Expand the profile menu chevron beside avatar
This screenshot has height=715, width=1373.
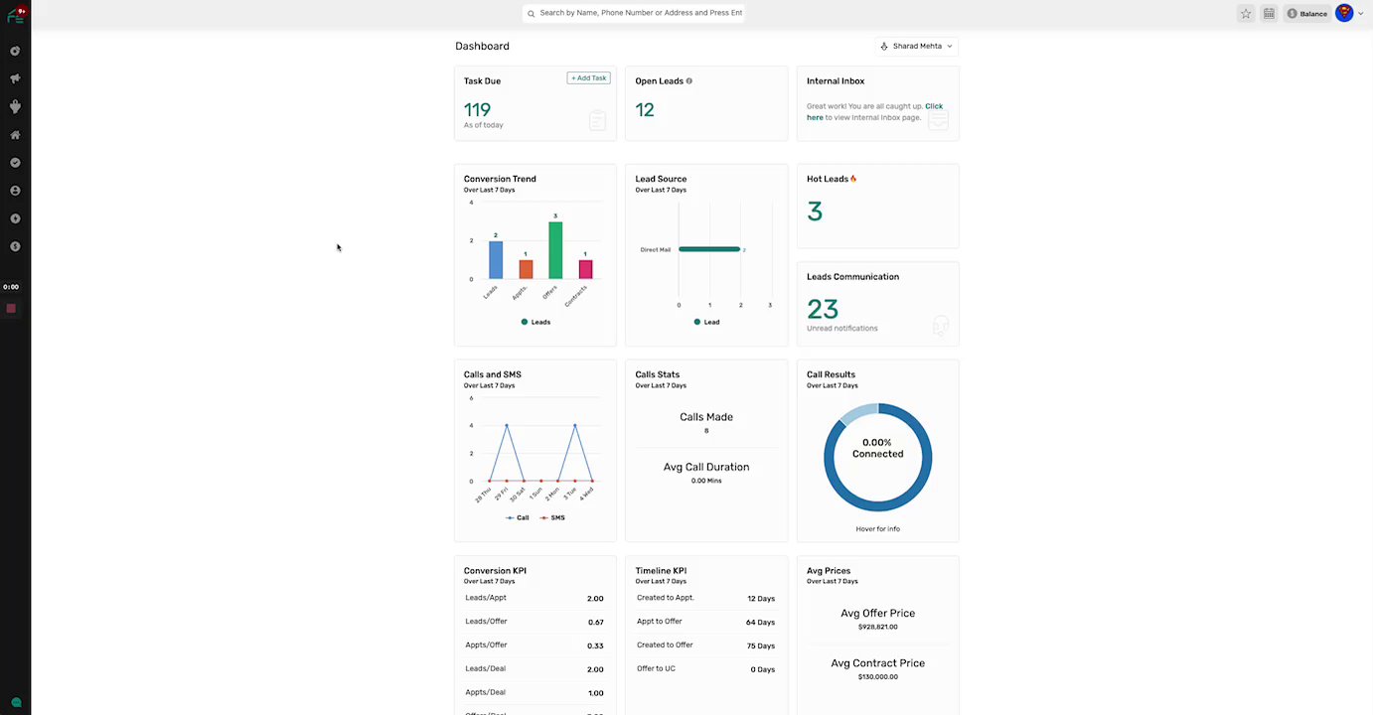(x=1361, y=14)
